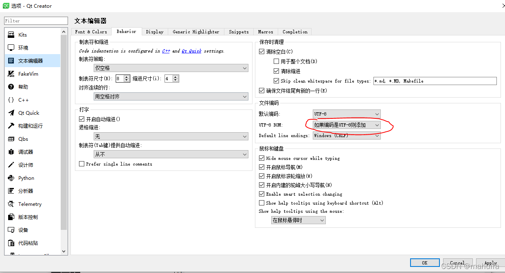Open the C++ indentation settings link

pyautogui.click(x=166, y=51)
